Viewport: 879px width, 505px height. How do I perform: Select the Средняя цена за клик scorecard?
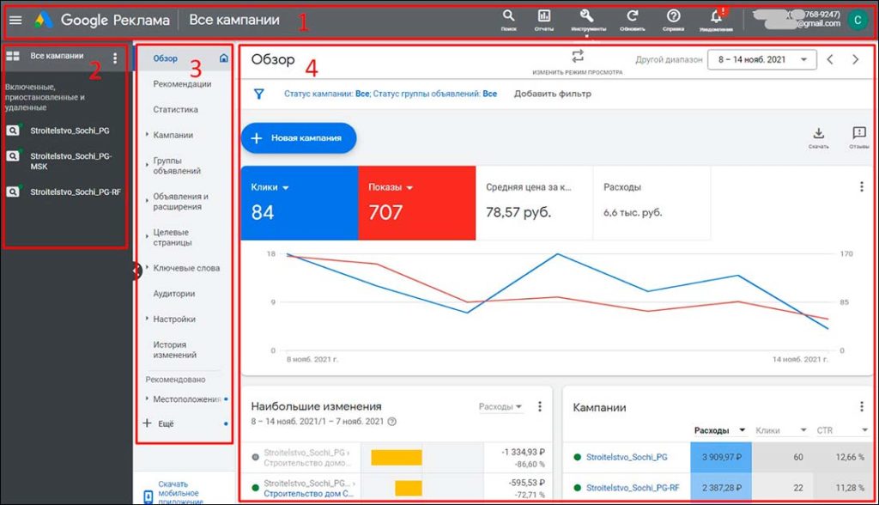pyautogui.click(x=534, y=203)
